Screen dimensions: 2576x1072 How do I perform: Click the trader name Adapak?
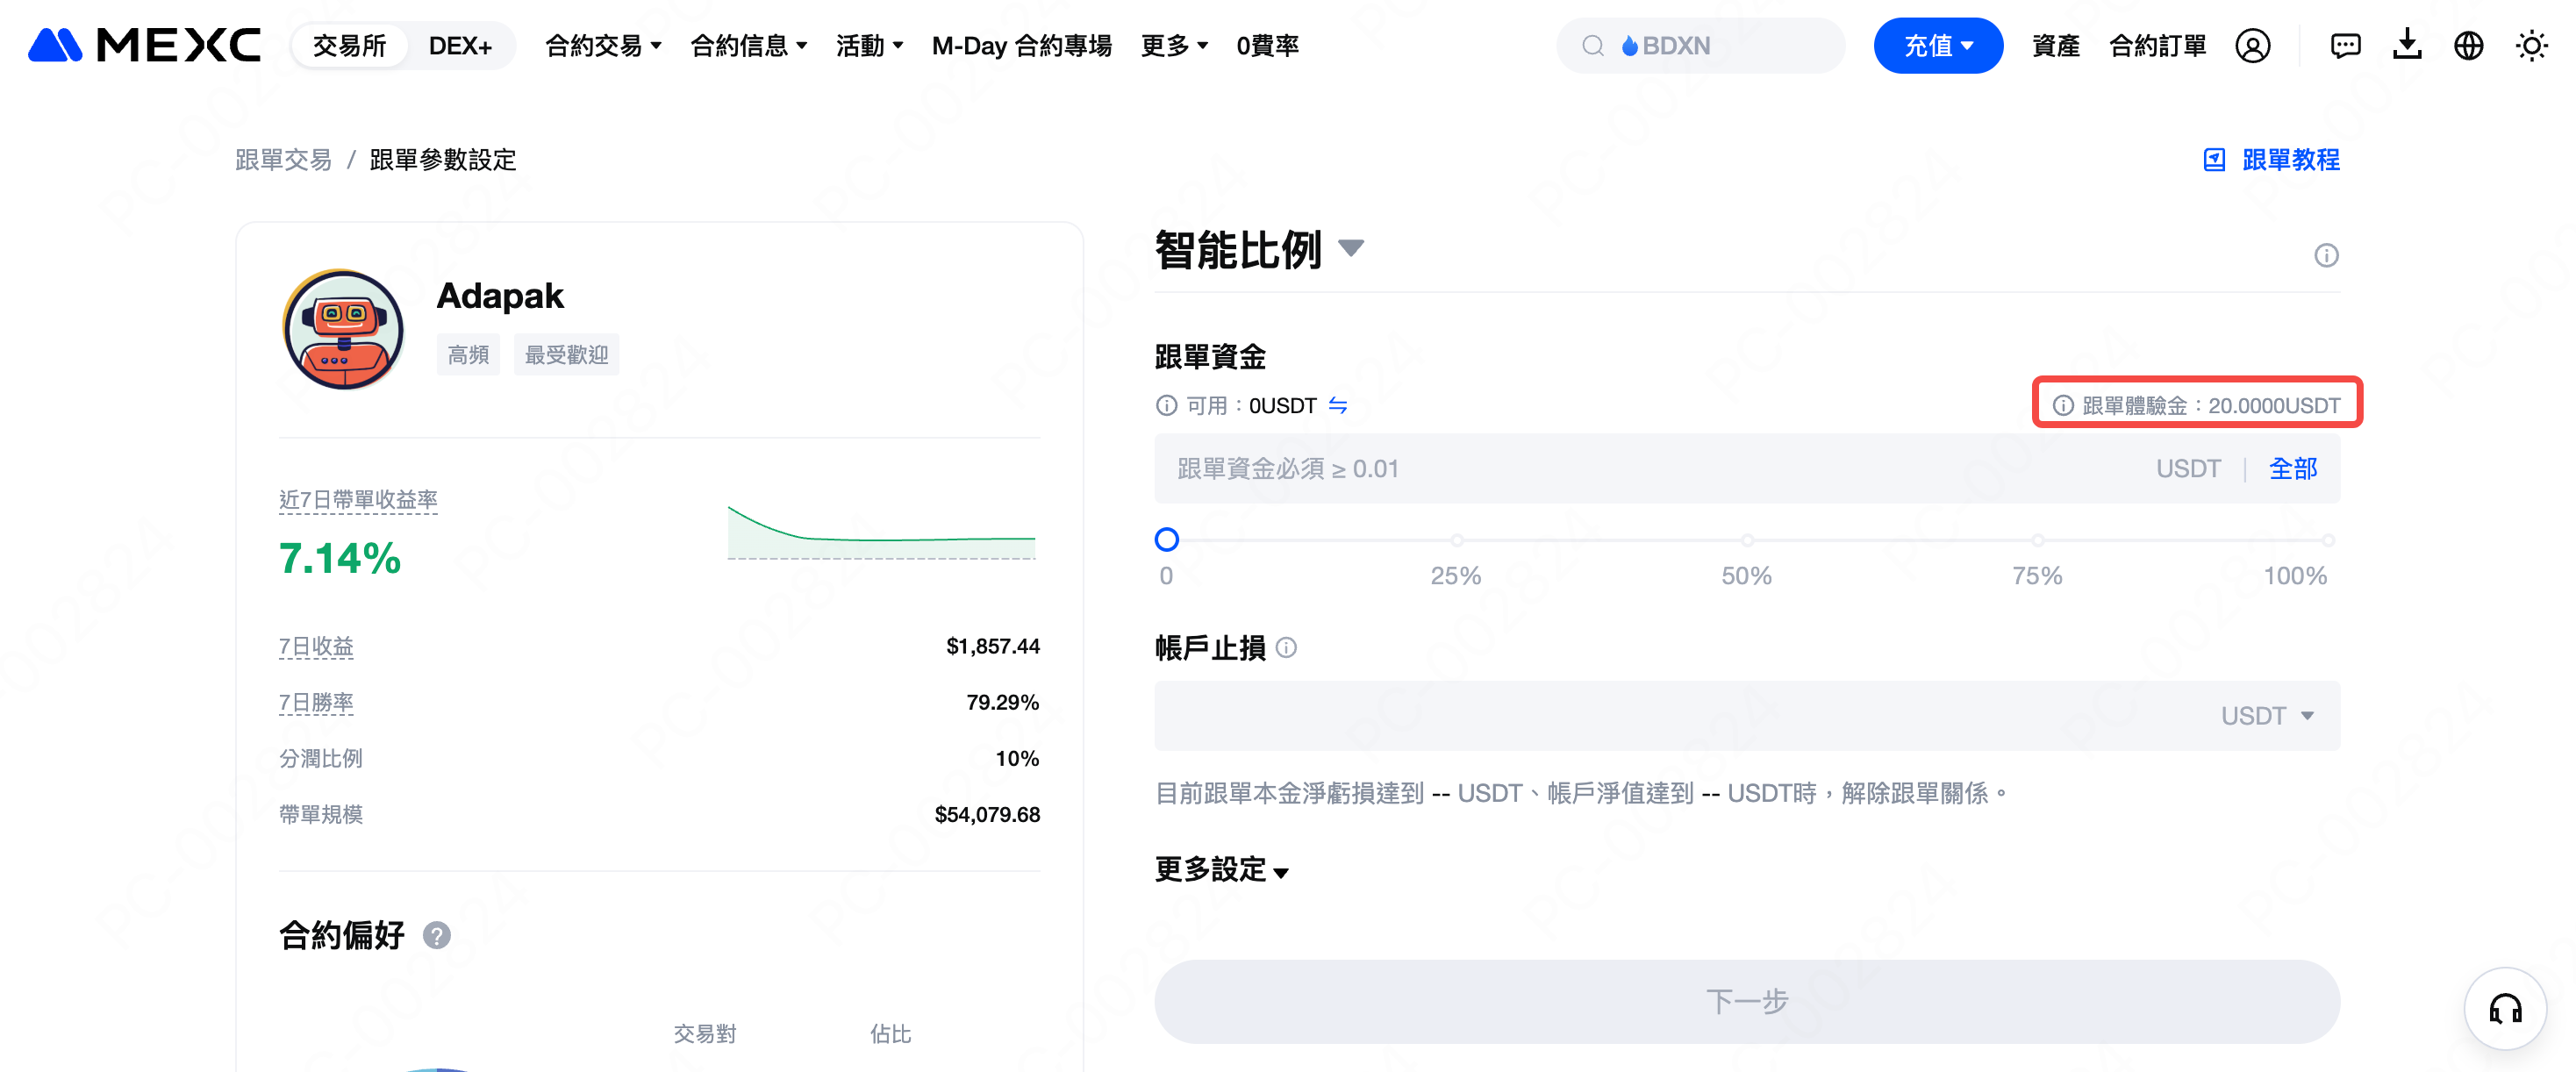[x=500, y=297]
